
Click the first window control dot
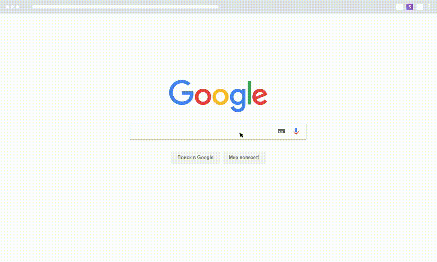[x=7, y=7]
